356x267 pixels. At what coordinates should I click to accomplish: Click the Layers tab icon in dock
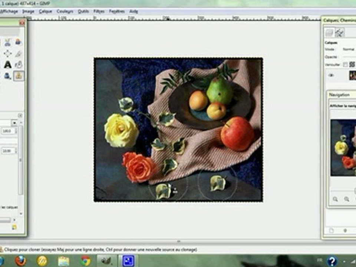[x=329, y=33]
